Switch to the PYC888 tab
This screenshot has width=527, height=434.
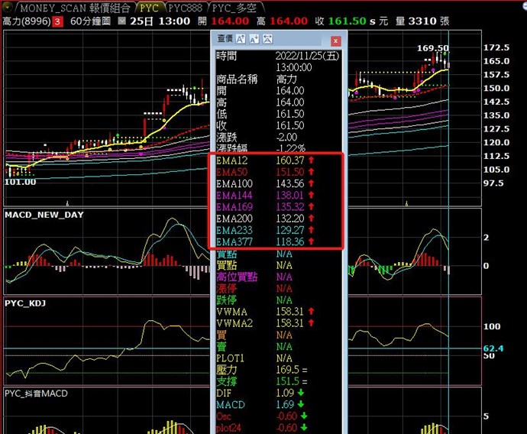[185, 8]
